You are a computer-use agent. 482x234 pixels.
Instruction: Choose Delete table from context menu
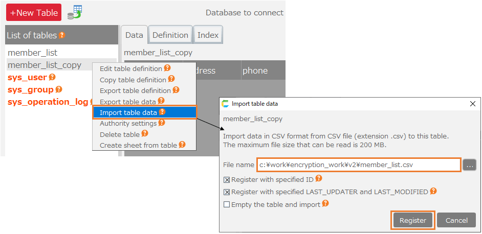(120, 134)
